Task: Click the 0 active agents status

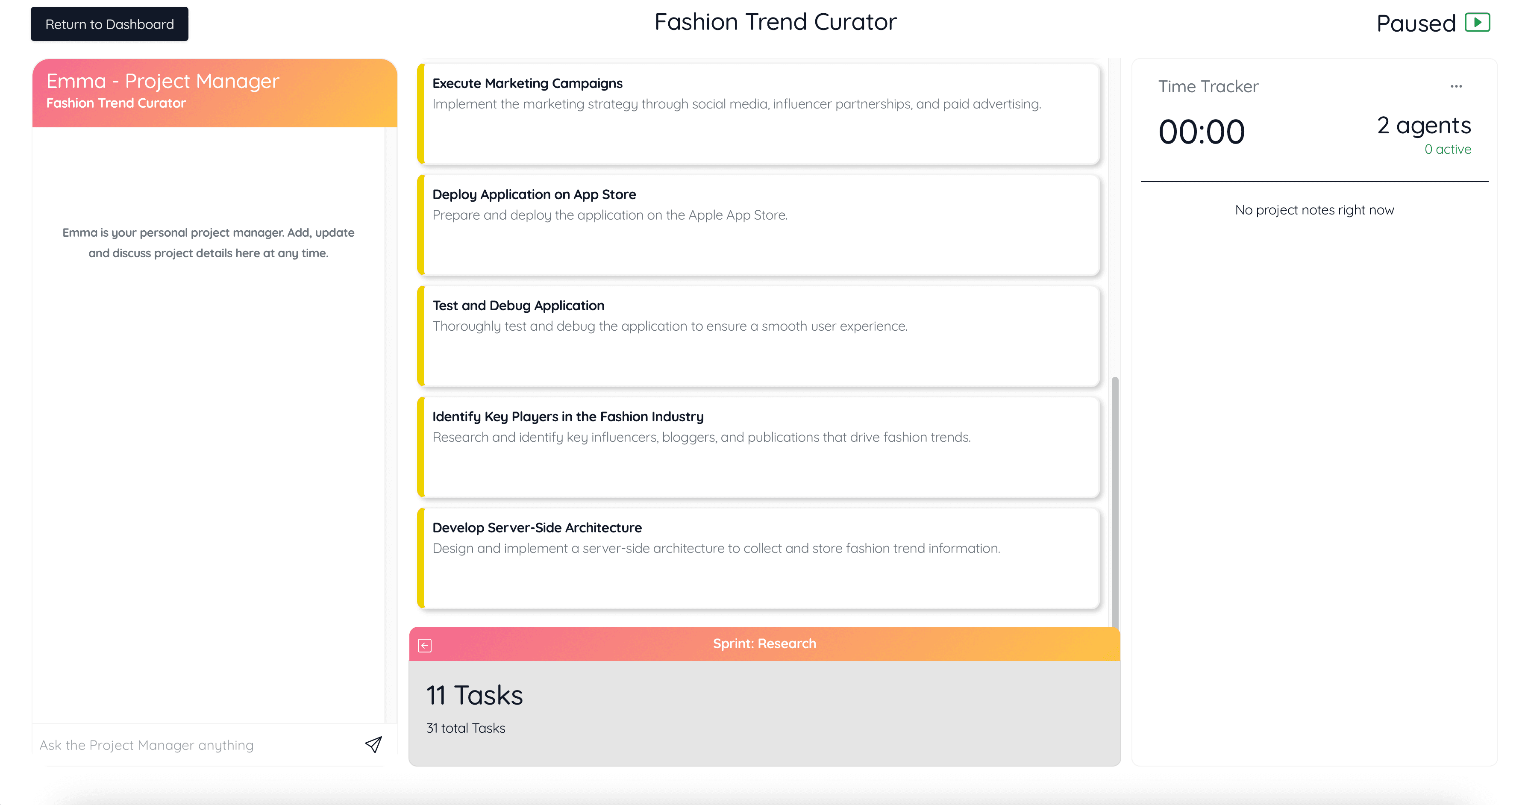Action: pyautogui.click(x=1447, y=150)
